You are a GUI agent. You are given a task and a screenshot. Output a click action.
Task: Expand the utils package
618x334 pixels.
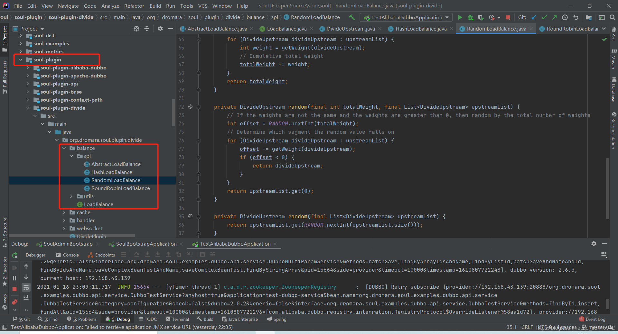(71, 196)
